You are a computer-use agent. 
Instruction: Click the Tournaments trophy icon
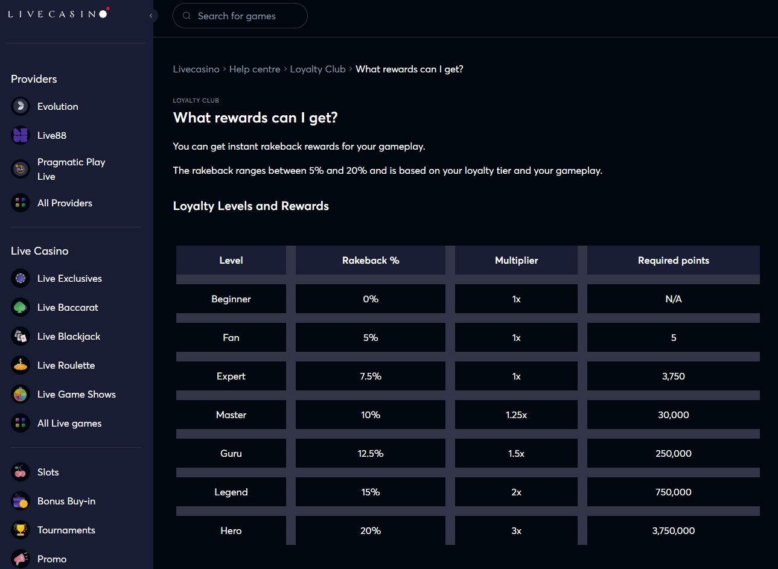tap(21, 530)
